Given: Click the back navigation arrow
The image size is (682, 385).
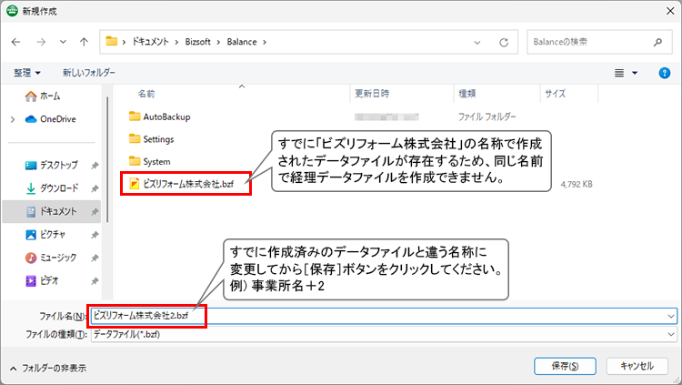Looking at the screenshot, I should click(x=16, y=42).
